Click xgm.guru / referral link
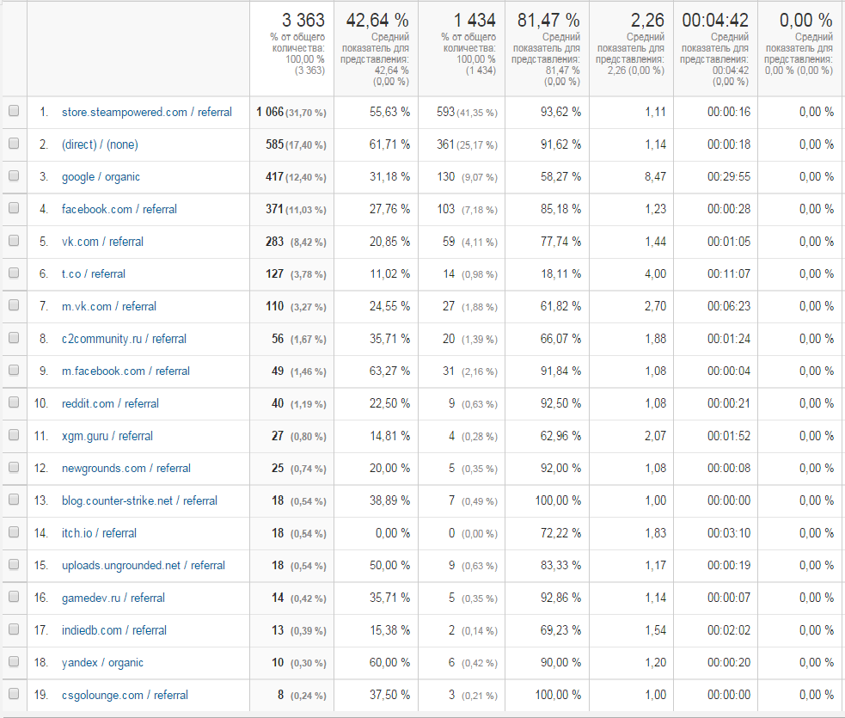 (x=107, y=436)
